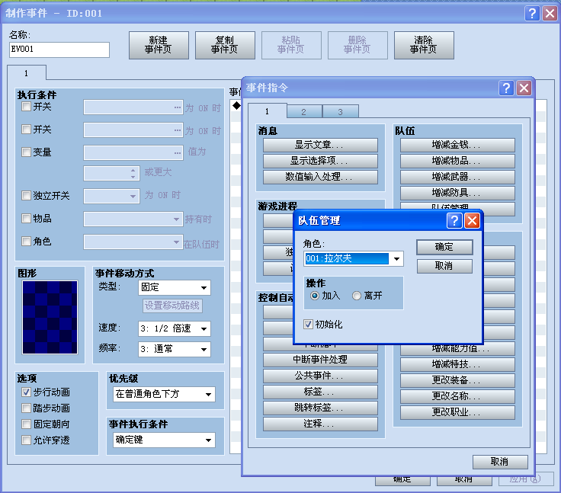The image size is (561, 493).
Task: Enable the 变量 condition checkbox
Action: click(26, 152)
